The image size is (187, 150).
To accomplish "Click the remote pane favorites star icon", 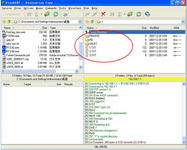I will pyautogui.click(x=87, y=22).
